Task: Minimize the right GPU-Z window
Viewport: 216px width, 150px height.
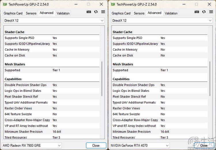Action: click(x=184, y=4)
